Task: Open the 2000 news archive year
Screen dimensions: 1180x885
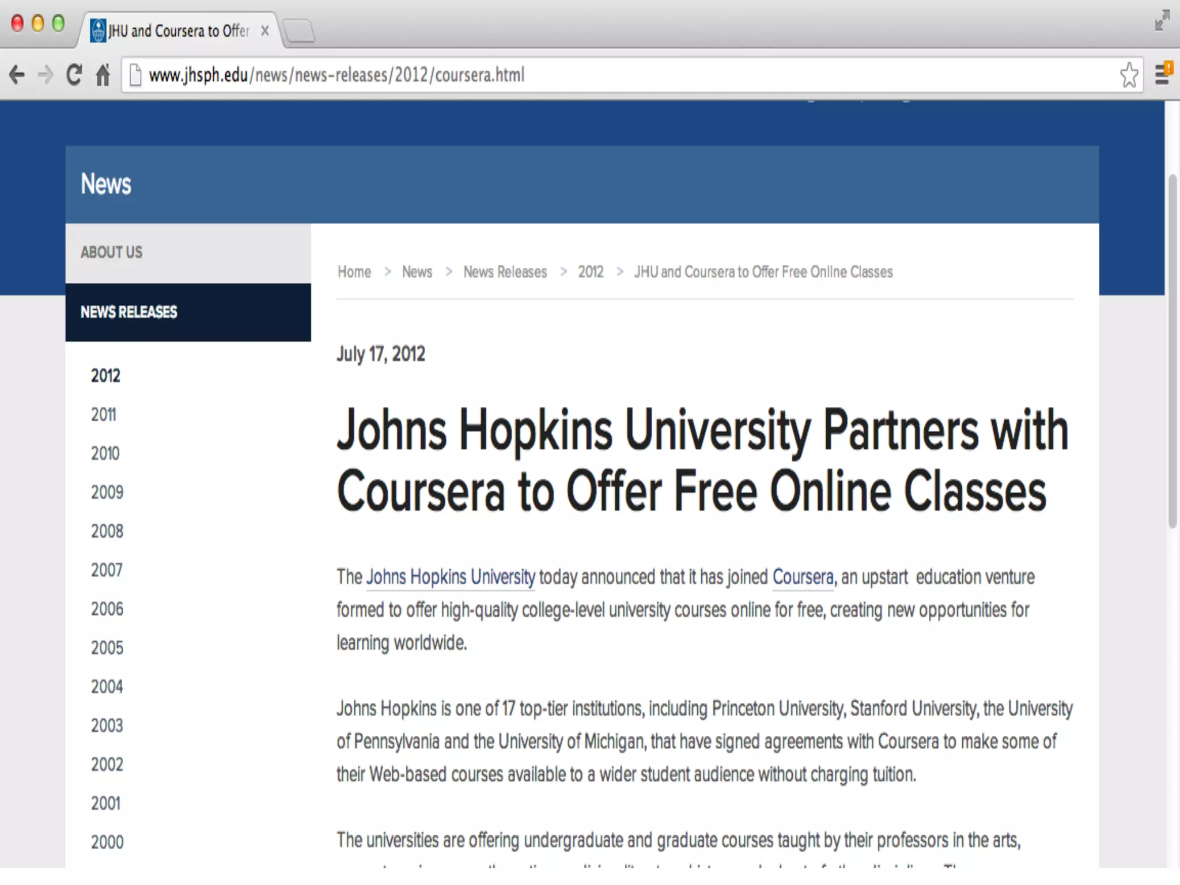Action: tap(107, 842)
